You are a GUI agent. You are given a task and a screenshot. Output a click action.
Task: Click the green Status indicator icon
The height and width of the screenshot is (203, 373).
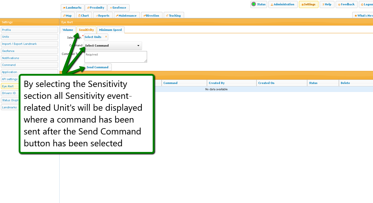click(x=254, y=4)
